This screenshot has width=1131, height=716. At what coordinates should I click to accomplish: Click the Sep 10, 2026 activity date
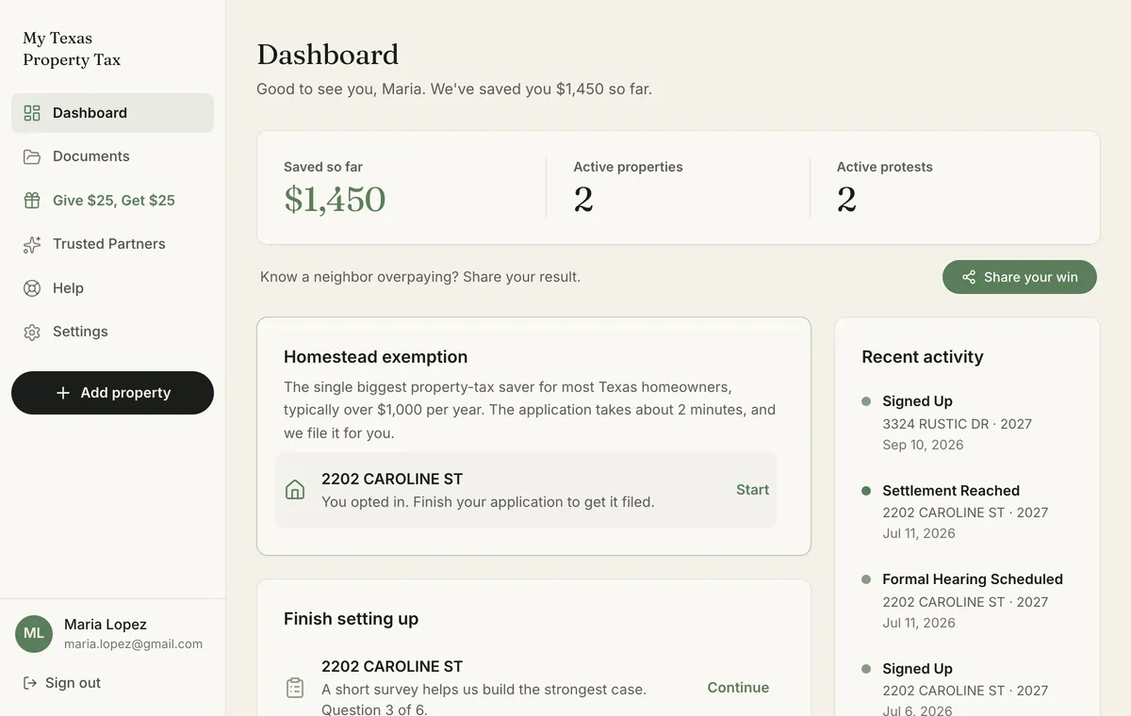923,445
